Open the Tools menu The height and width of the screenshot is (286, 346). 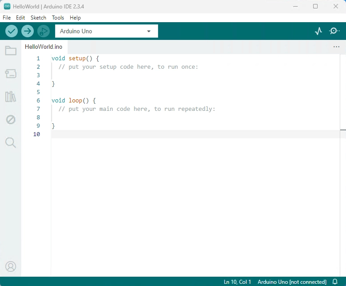(58, 18)
